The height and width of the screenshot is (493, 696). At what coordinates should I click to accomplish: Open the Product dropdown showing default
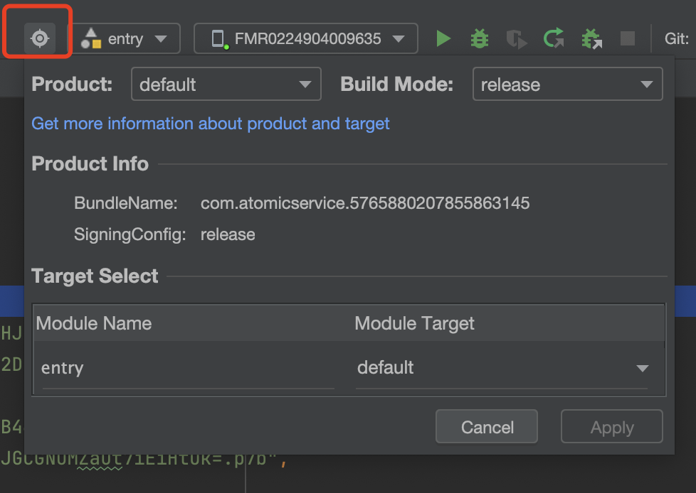pos(226,84)
